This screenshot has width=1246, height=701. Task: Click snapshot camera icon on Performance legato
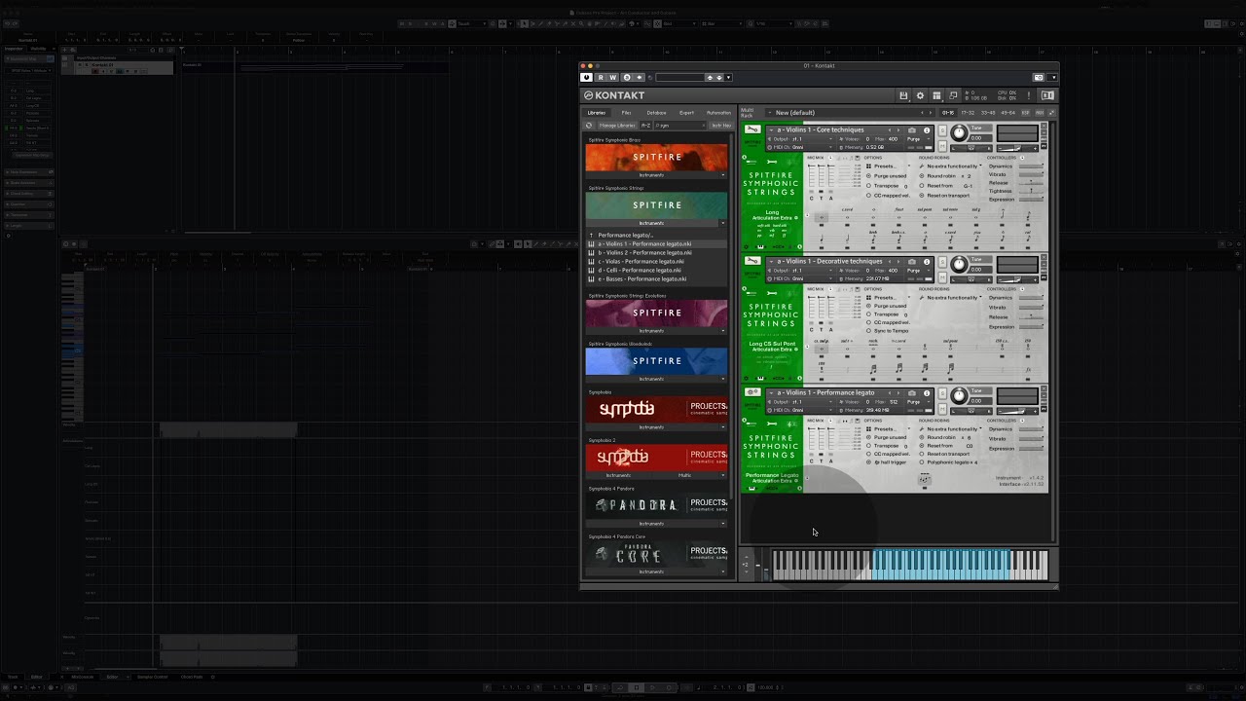pyautogui.click(x=912, y=393)
